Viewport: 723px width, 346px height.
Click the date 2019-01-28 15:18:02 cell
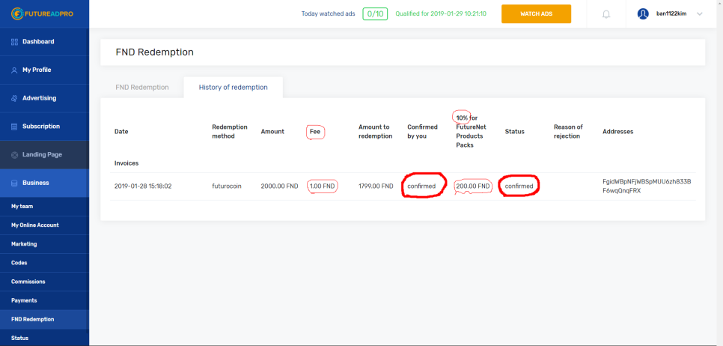(x=143, y=186)
